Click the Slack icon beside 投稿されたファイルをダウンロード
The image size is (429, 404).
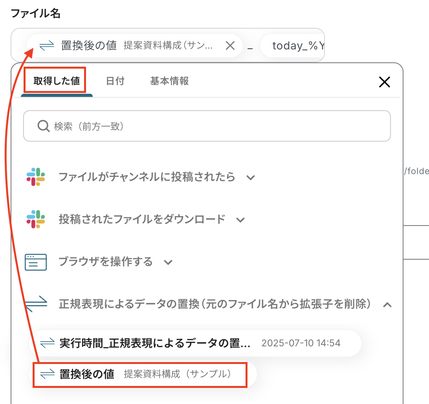coord(36,219)
